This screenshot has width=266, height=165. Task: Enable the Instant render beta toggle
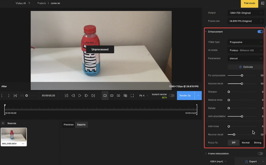coord(172,95)
